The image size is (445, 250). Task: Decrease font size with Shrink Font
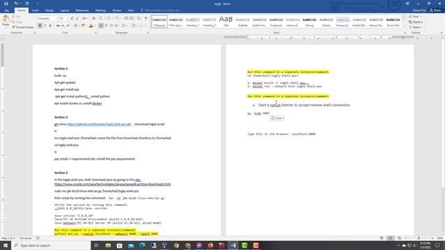(x=77, y=19)
